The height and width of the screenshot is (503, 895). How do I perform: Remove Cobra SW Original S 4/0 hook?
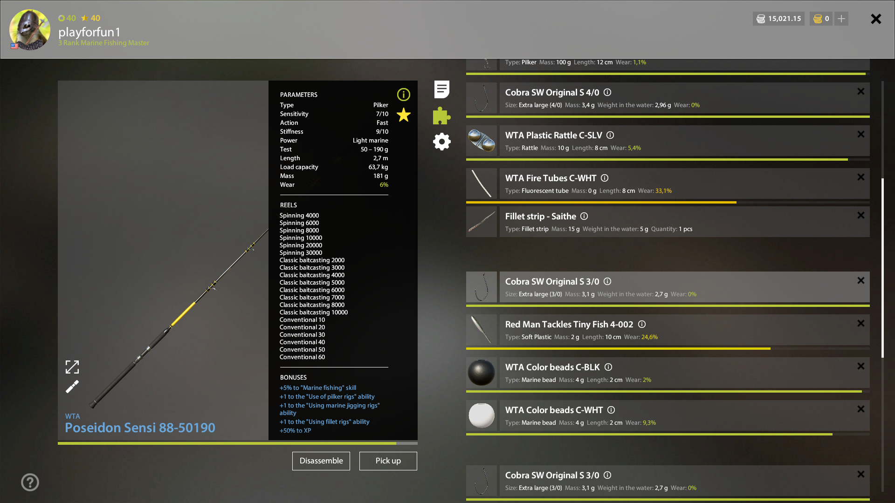coord(861,92)
